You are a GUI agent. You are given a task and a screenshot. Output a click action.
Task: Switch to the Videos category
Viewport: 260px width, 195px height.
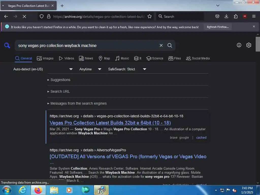[67, 58]
